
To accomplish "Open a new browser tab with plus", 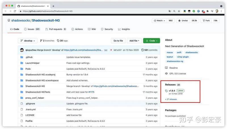I will point(53,6).
